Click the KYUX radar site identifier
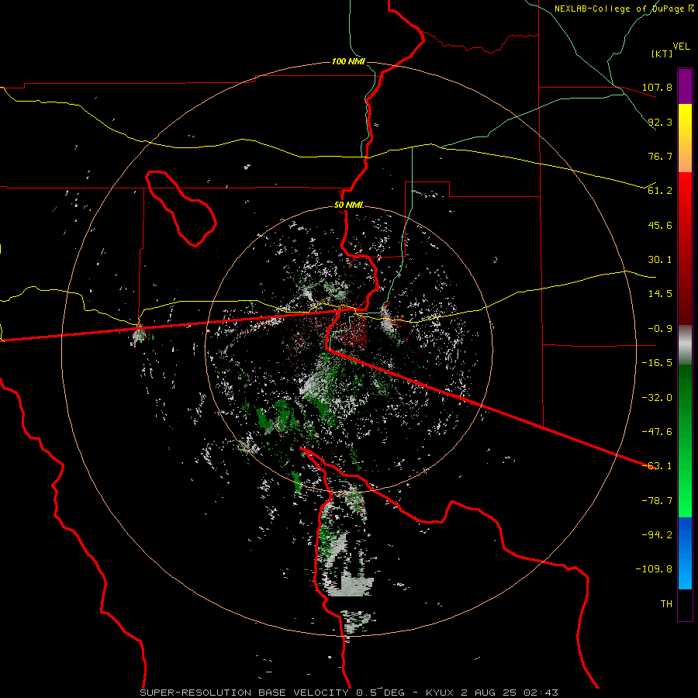Viewport: 698px width, 698px height. point(441,693)
